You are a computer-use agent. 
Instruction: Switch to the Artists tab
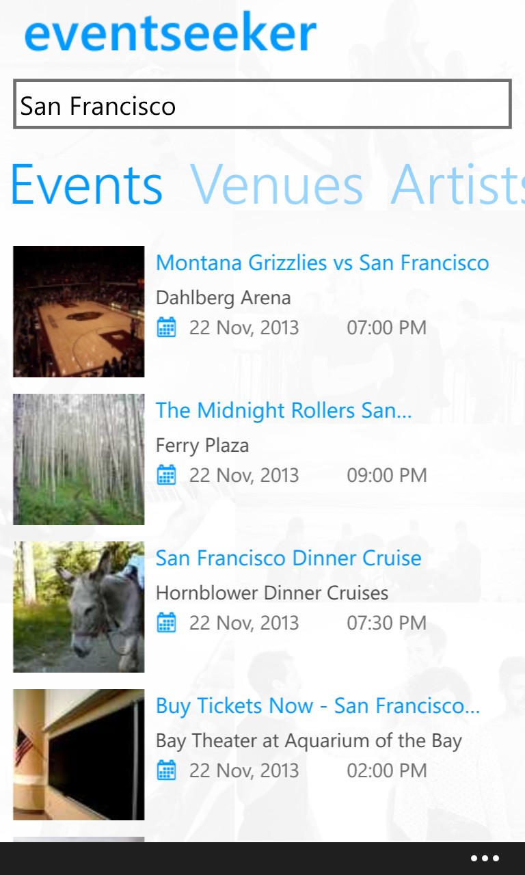(457, 185)
